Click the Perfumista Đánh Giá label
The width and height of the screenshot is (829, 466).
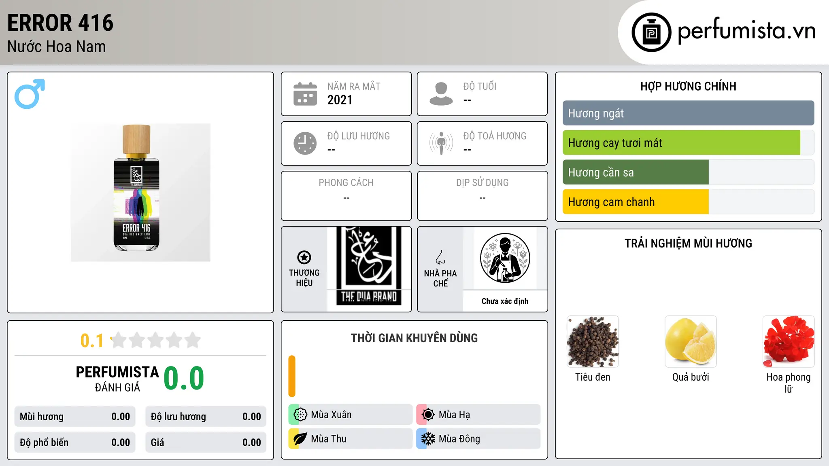pos(117,379)
